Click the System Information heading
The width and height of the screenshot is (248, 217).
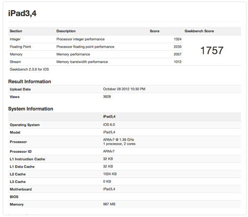[31, 109]
